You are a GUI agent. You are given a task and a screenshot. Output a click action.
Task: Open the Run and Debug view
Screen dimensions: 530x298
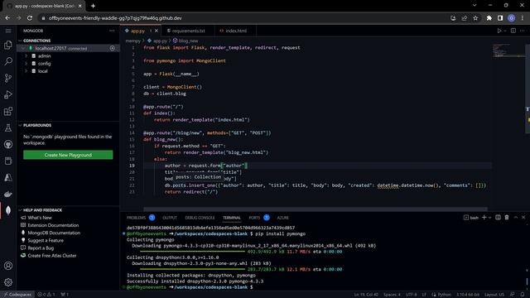(x=8, y=94)
